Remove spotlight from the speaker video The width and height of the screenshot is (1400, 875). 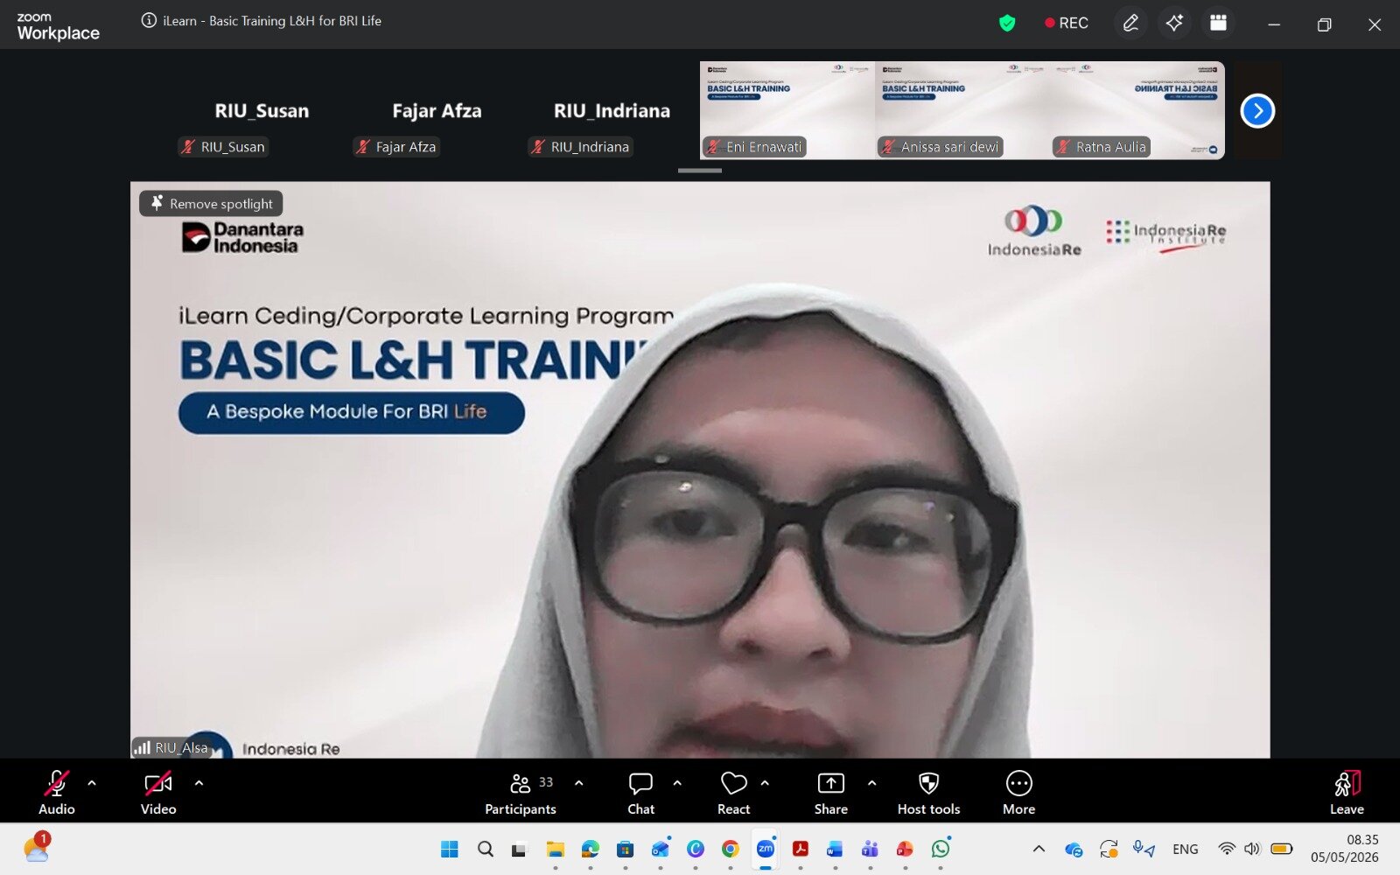click(x=211, y=204)
